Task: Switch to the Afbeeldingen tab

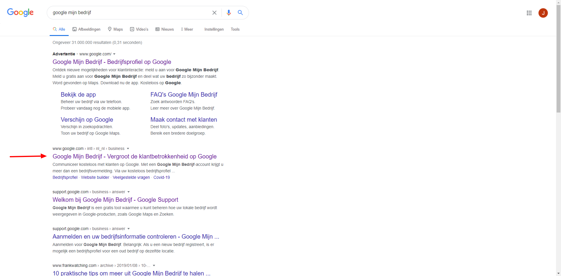Action: [86, 29]
